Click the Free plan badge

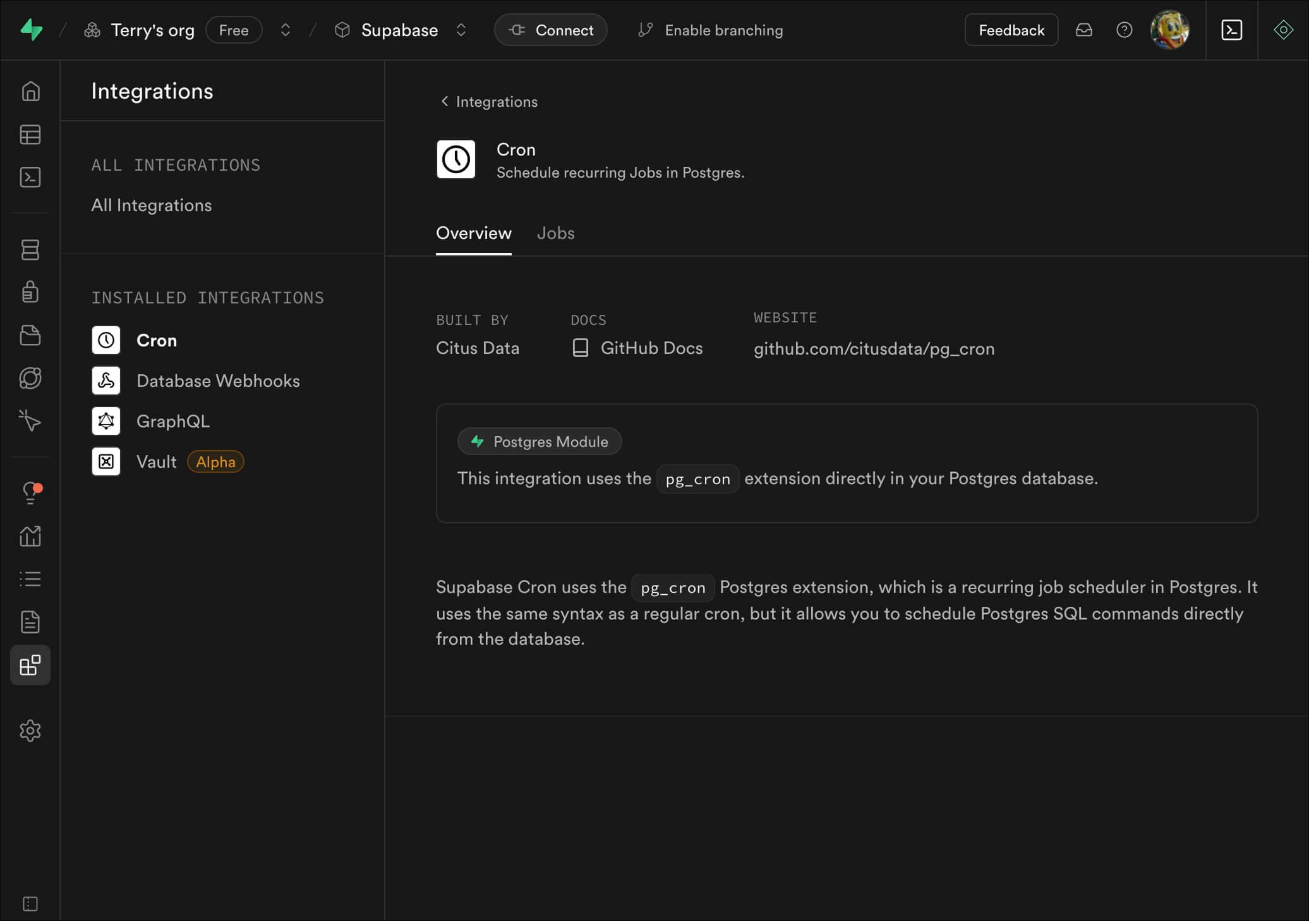234,30
